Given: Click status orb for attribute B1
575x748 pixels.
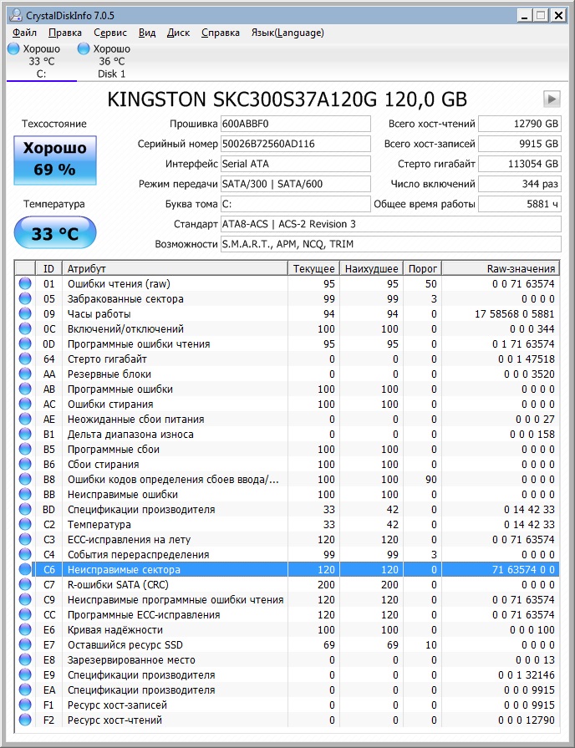Looking at the screenshot, I should click(x=25, y=434).
